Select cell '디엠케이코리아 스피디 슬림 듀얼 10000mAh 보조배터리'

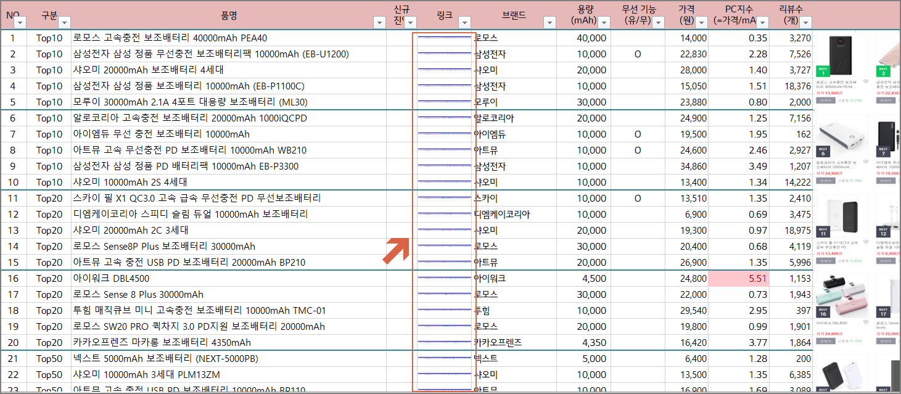click(x=229, y=214)
